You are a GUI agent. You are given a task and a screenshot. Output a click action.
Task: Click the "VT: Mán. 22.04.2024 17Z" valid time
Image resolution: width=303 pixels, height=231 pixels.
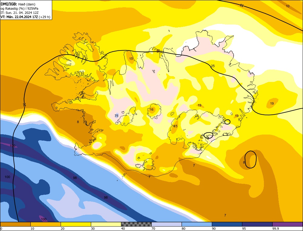(19, 17)
